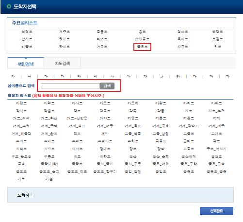Viewport: 243px width, 222px height.
Task: Focus the island name search field
Action: 70,86
